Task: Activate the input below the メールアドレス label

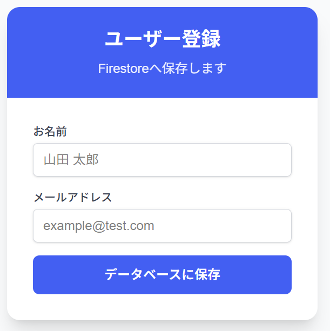Action: (162, 226)
